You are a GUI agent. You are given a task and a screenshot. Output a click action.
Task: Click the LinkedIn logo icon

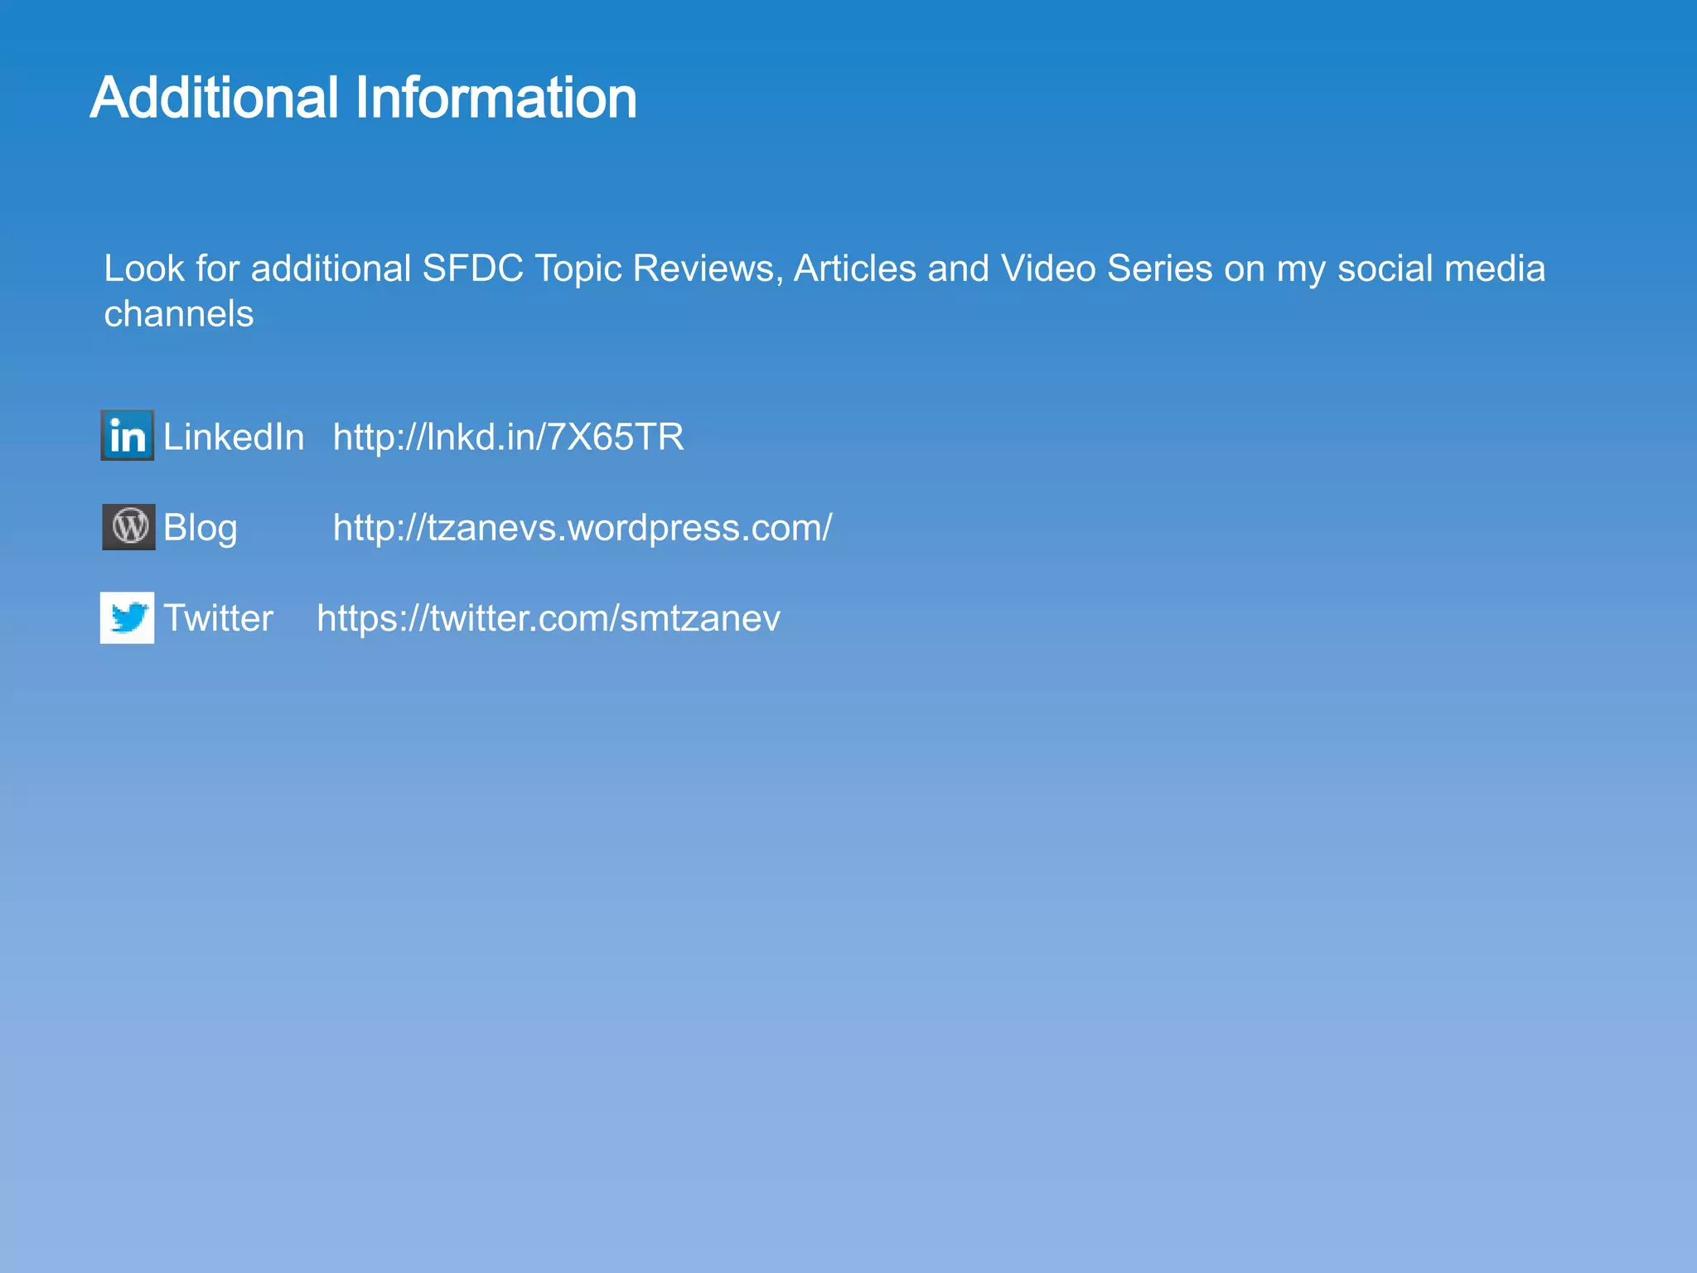click(x=128, y=435)
